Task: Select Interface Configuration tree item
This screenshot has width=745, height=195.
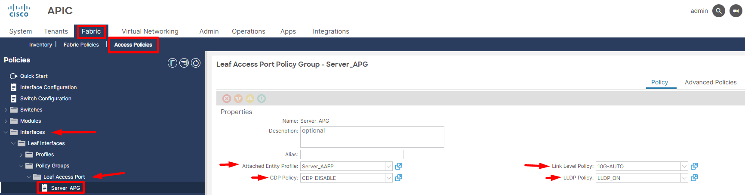Action: [49, 87]
